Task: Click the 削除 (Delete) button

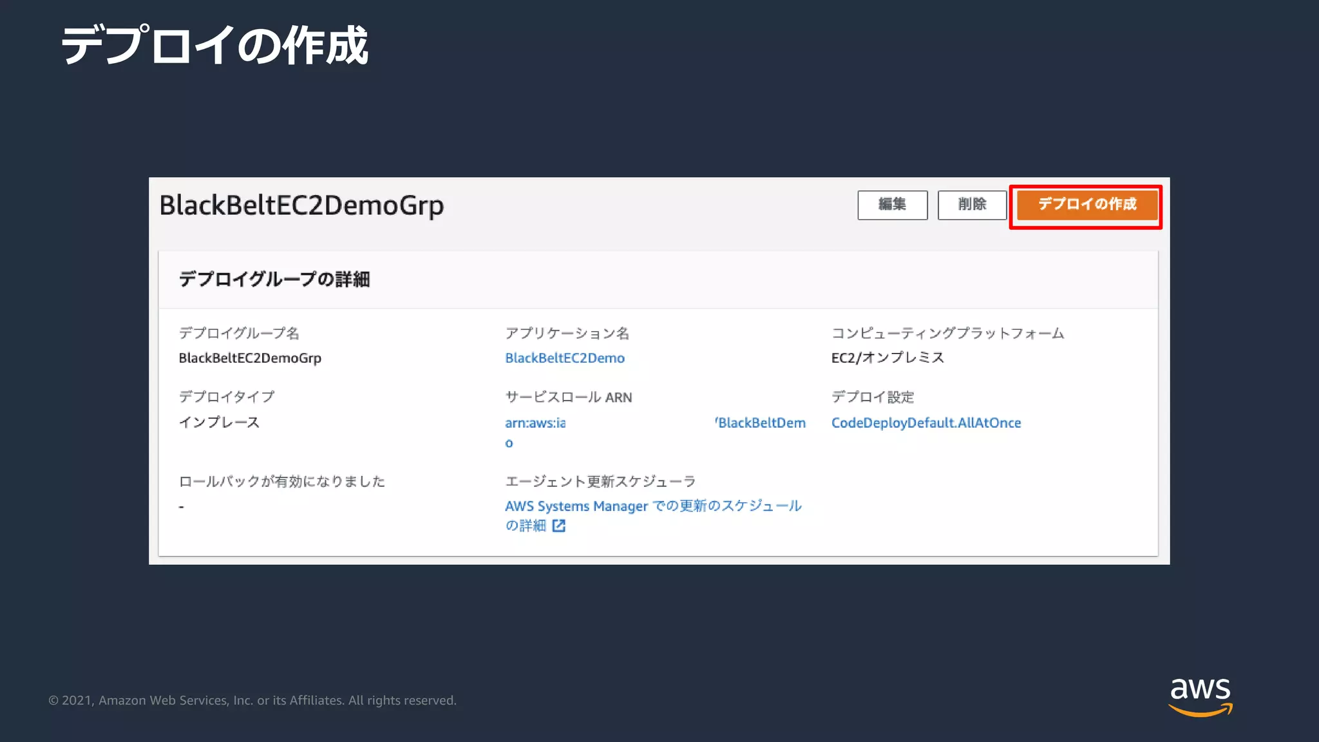Action: pos(972,205)
